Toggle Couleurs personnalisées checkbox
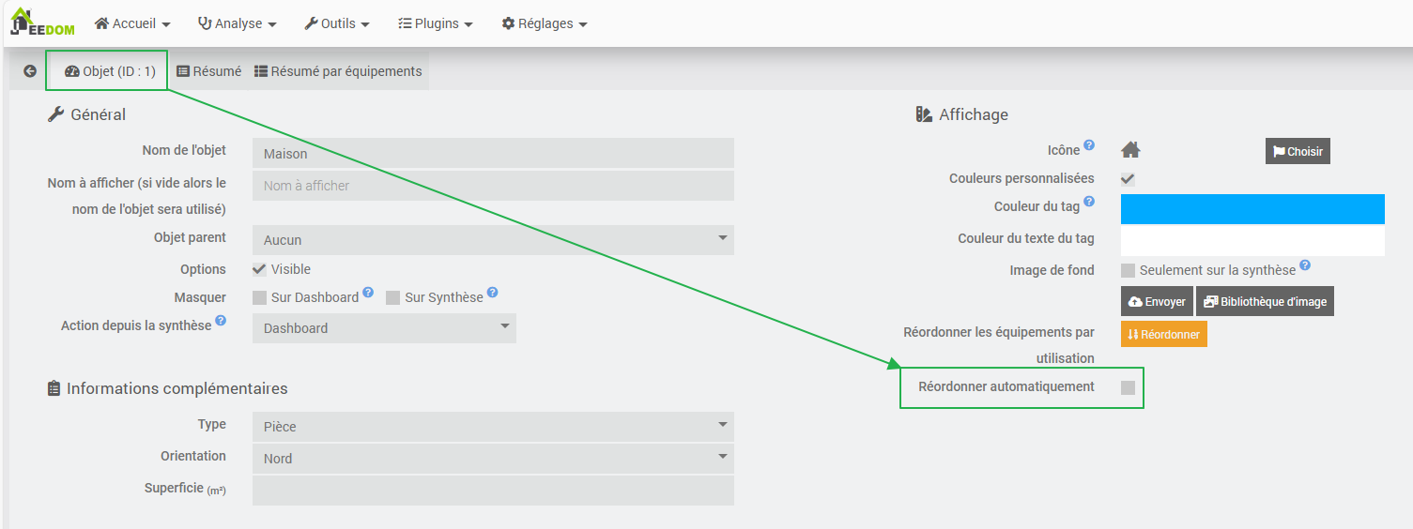The height and width of the screenshot is (529, 1413). coord(1129,179)
